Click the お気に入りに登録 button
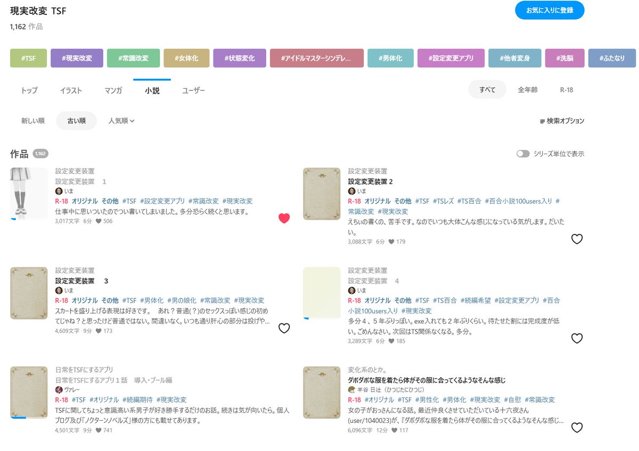639x451 pixels. [550, 10]
